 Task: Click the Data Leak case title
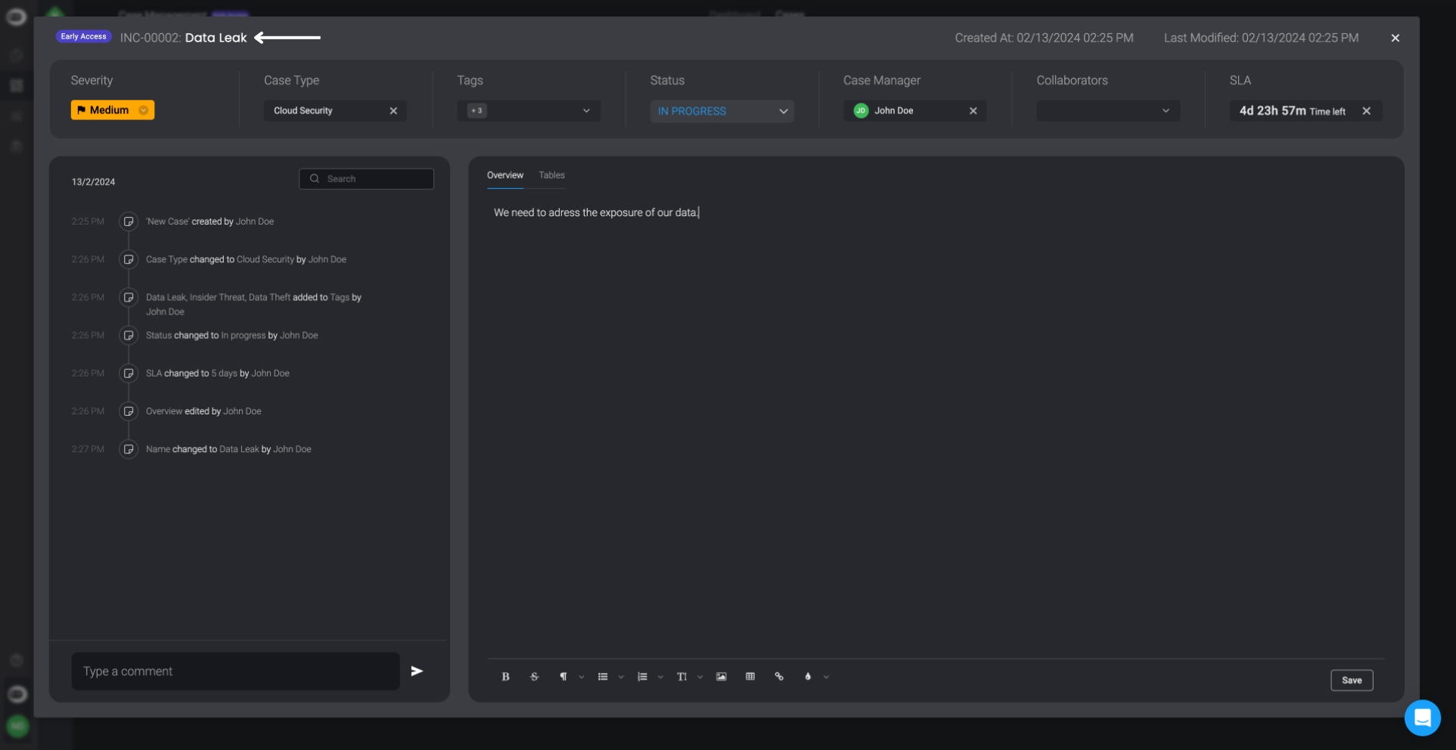click(216, 38)
